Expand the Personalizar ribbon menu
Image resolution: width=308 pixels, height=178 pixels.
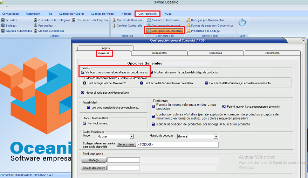coord(47,26)
